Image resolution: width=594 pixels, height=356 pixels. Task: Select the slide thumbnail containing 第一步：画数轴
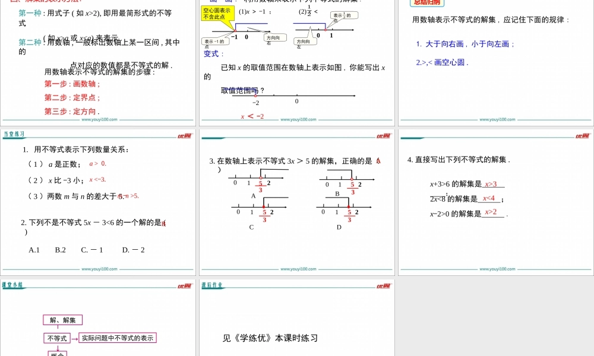tap(98, 62)
